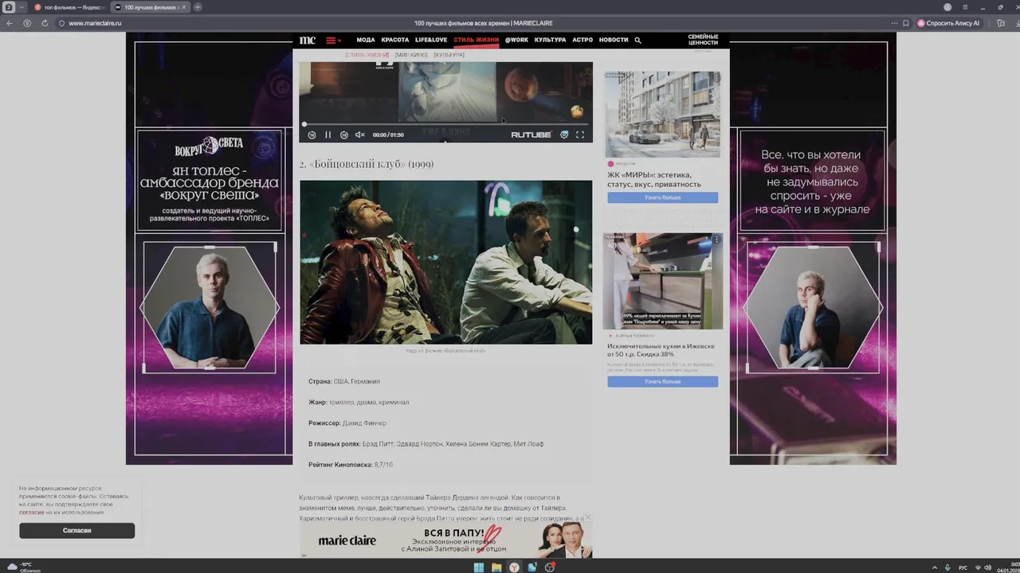This screenshot has width=1020, height=573.
Task: Click the согласие link in the cookie notice
Action: click(31, 513)
